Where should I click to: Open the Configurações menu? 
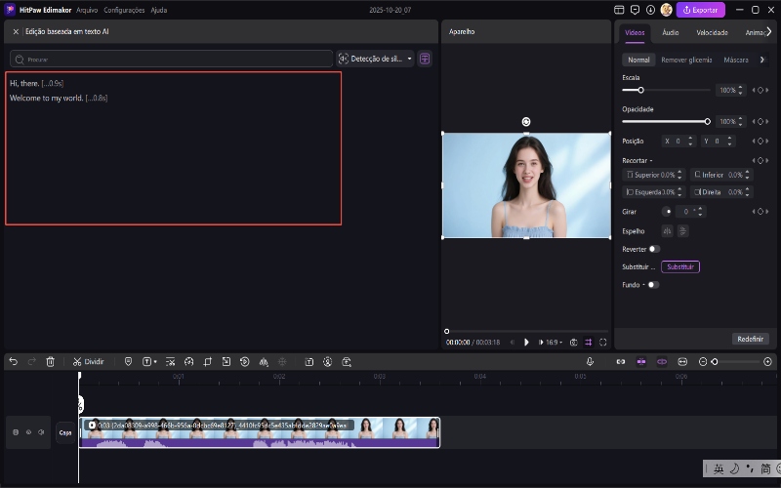pos(124,10)
